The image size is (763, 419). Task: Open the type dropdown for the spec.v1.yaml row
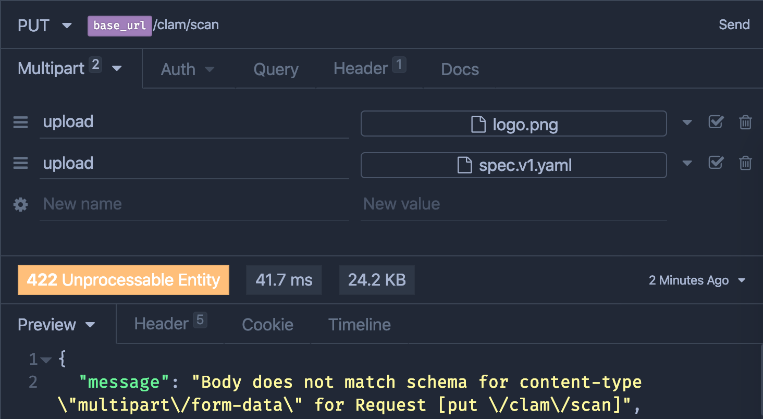tap(687, 164)
